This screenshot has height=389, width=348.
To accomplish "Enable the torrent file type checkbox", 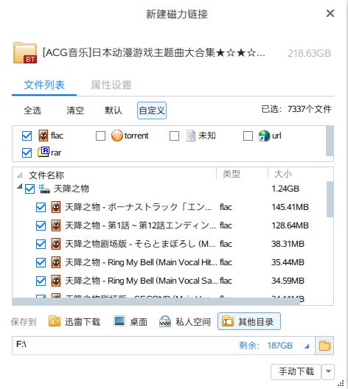I will point(100,136).
